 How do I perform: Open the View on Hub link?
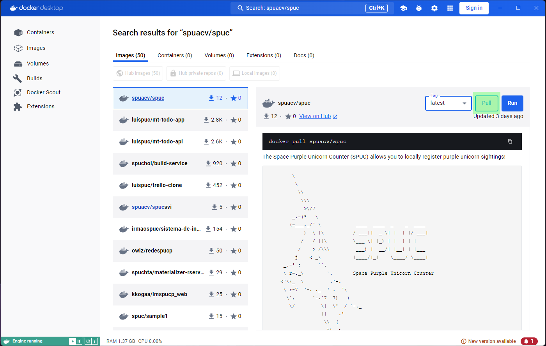tap(318, 117)
